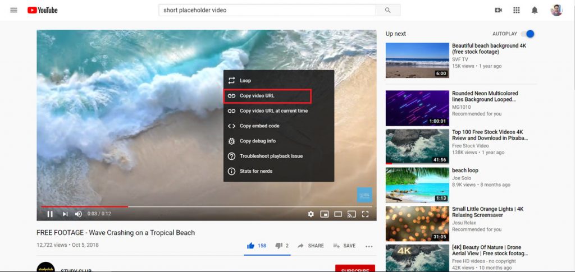Viewport: 575px width, 272px height.
Task: Choose Stats for nerds option
Action: [x=255, y=171]
